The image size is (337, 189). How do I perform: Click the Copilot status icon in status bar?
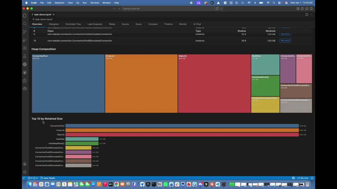[293, 178]
